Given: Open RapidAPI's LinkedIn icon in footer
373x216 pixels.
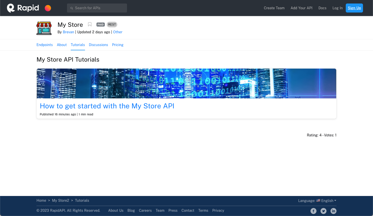Looking at the screenshot, I should [x=333, y=211].
